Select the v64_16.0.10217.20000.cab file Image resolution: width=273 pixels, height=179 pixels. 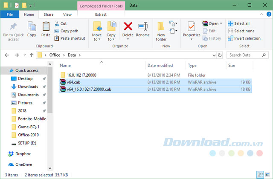pos(155,89)
